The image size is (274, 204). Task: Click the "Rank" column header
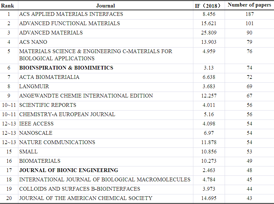7,6
